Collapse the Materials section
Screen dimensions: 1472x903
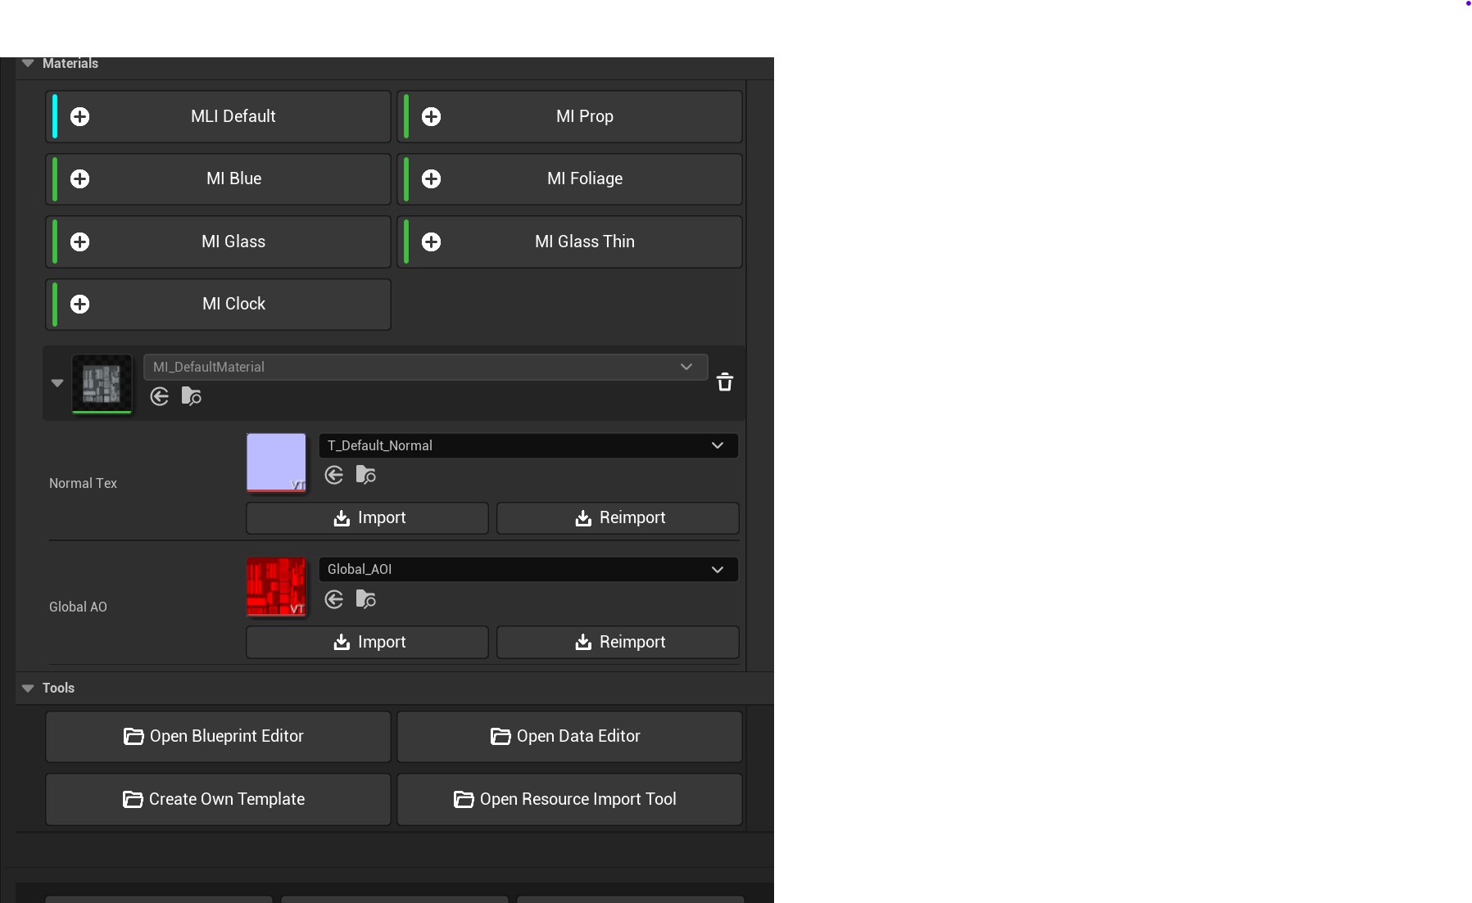(28, 63)
